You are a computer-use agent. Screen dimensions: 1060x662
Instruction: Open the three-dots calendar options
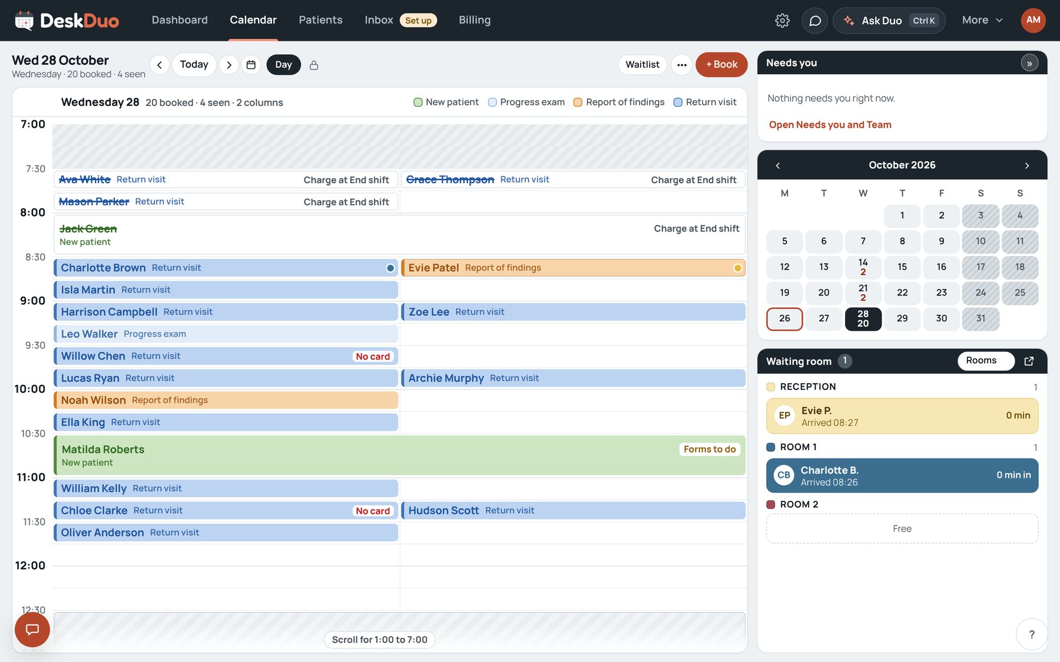(682, 65)
